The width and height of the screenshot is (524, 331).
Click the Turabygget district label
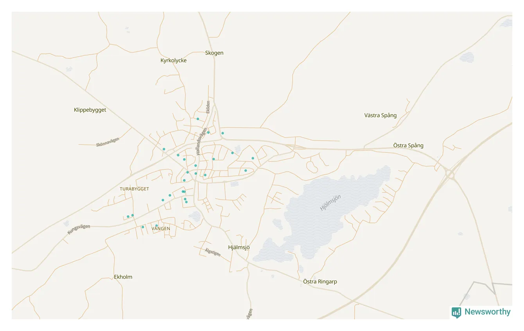(x=134, y=189)
